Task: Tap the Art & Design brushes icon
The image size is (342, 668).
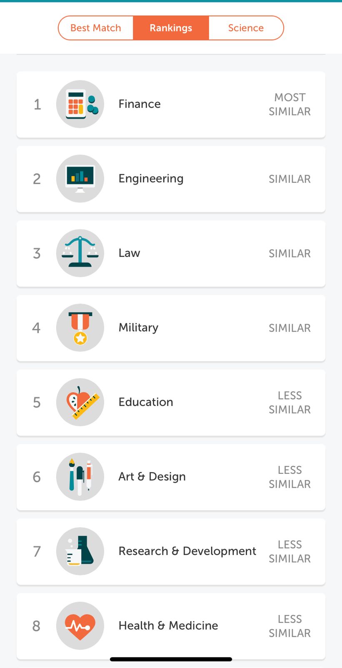Action: click(x=80, y=477)
